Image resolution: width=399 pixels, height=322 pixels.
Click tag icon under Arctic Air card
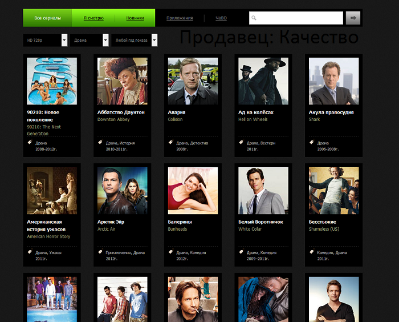coord(100,252)
